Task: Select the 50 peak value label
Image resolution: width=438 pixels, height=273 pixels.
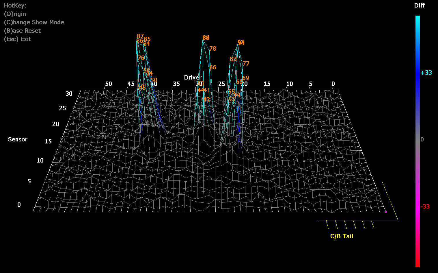Action: (x=154, y=80)
